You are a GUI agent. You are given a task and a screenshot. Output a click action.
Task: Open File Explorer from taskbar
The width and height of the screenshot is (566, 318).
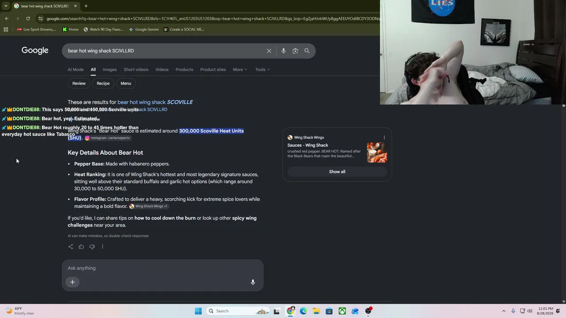point(316,311)
